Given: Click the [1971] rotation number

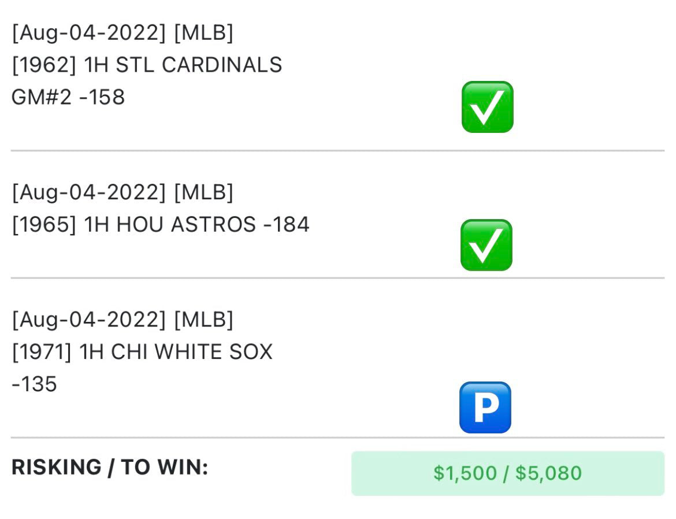Looking at the screenshot, I should coord(42,351).
